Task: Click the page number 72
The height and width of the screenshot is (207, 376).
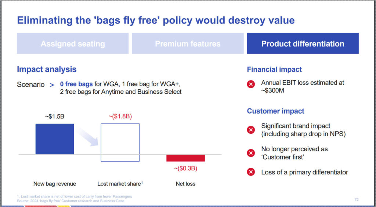Action: pyautogui.click(x=356, y=199)
